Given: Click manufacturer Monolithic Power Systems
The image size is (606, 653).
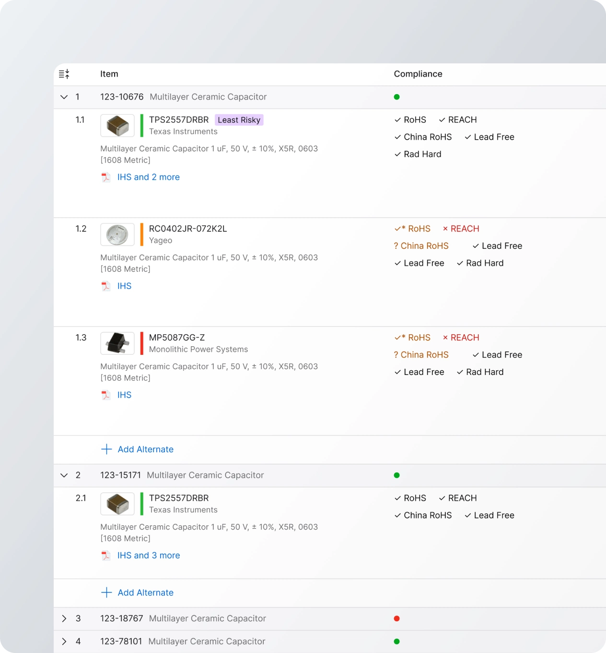Looking at the screenshot, I should (x=198, y=350).
